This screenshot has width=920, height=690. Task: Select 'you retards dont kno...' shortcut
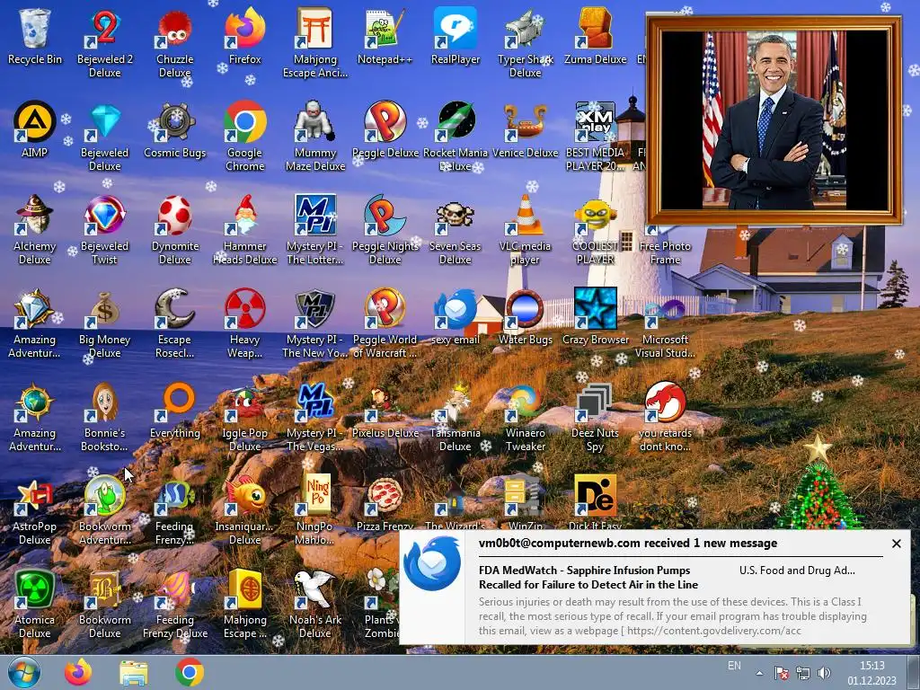(x=665, y=417)
